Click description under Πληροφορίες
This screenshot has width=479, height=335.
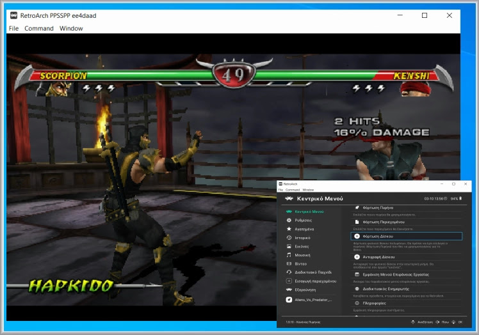point(379,310)
